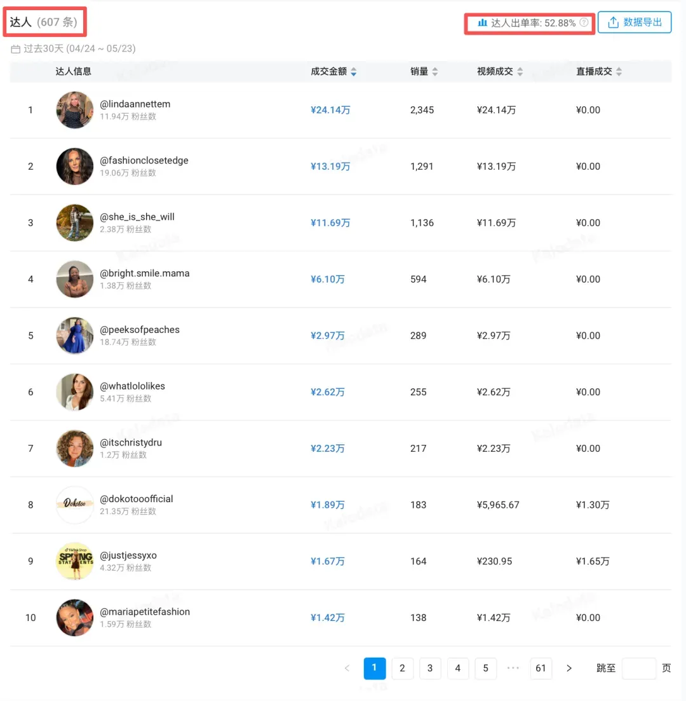
Task: Select page 5 in pagination
Action: 485,669
